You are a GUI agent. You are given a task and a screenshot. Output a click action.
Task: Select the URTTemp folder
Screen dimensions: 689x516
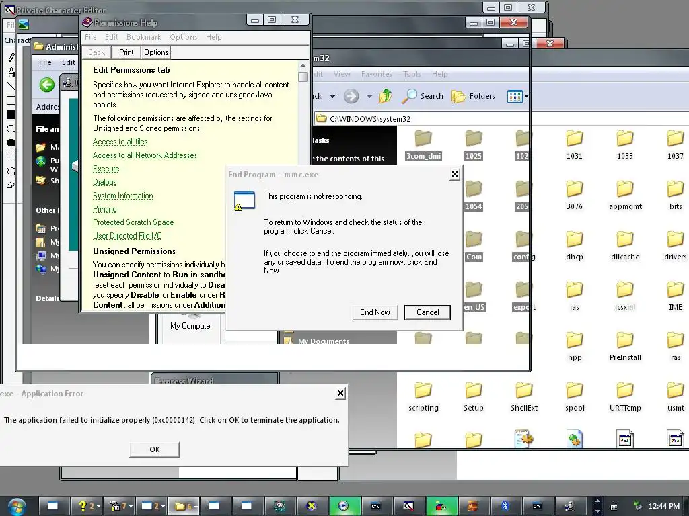point(625,397)
